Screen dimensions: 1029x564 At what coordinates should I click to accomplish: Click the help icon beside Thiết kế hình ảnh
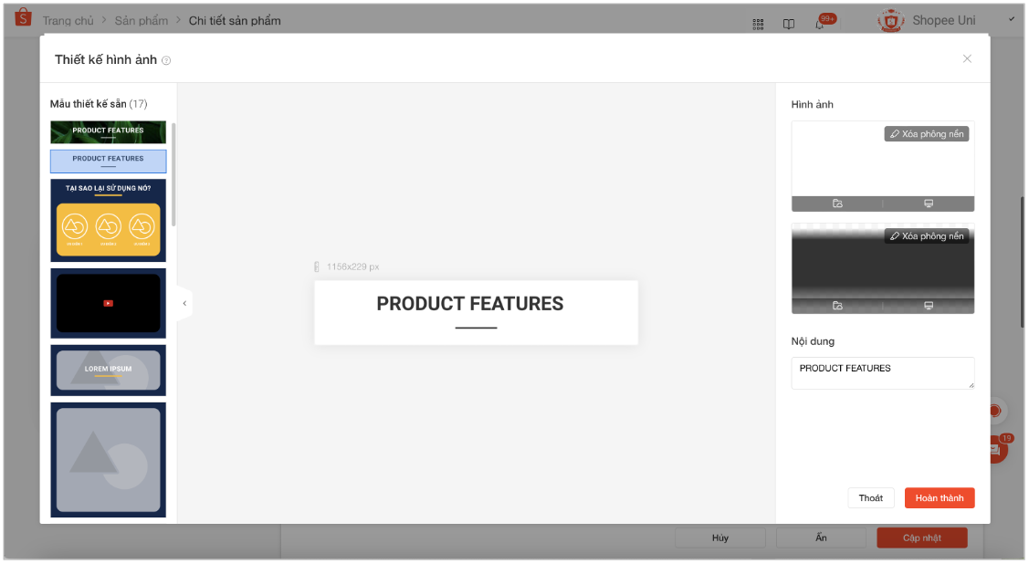[166, 61]
